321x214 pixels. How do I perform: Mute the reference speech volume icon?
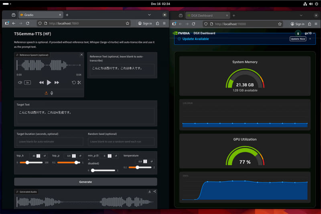pos(20,82)
